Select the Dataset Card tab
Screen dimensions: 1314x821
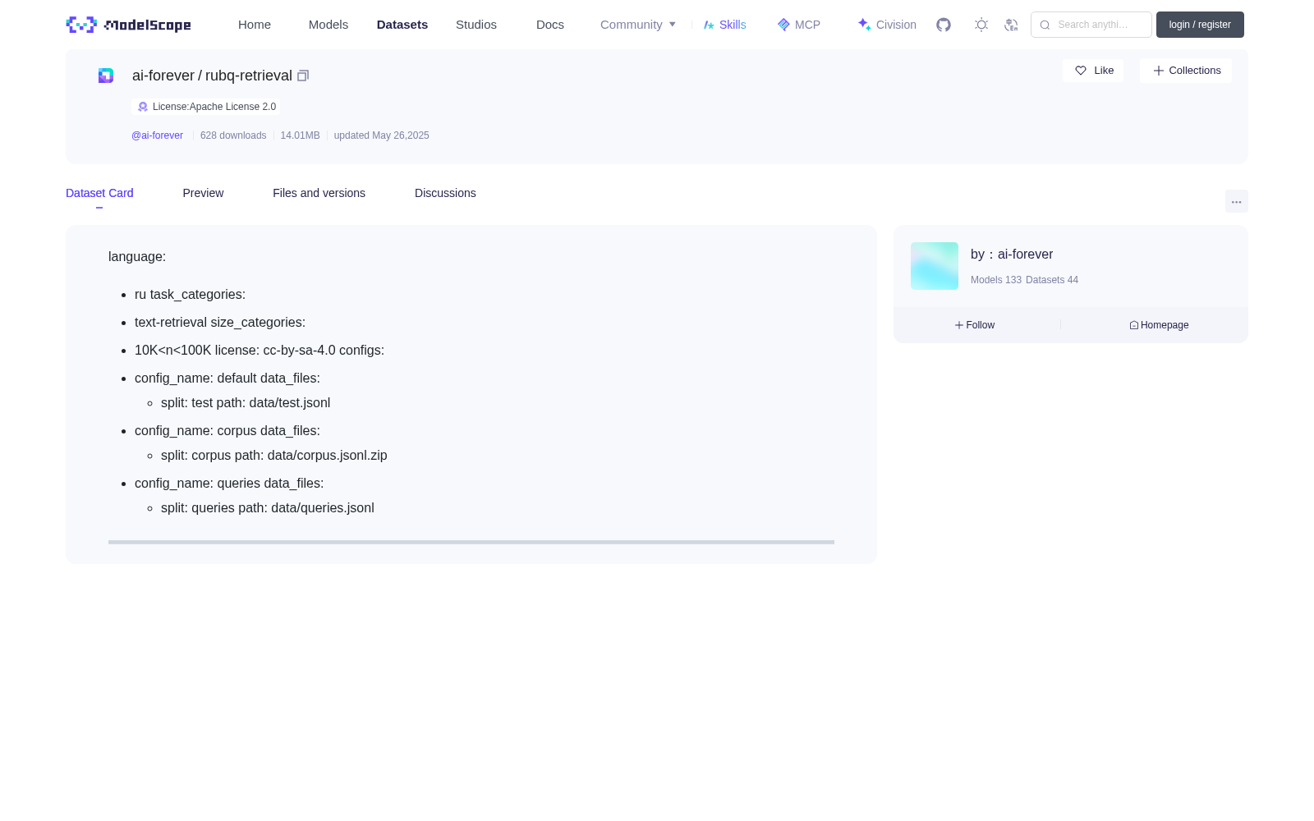coord(99,193)
